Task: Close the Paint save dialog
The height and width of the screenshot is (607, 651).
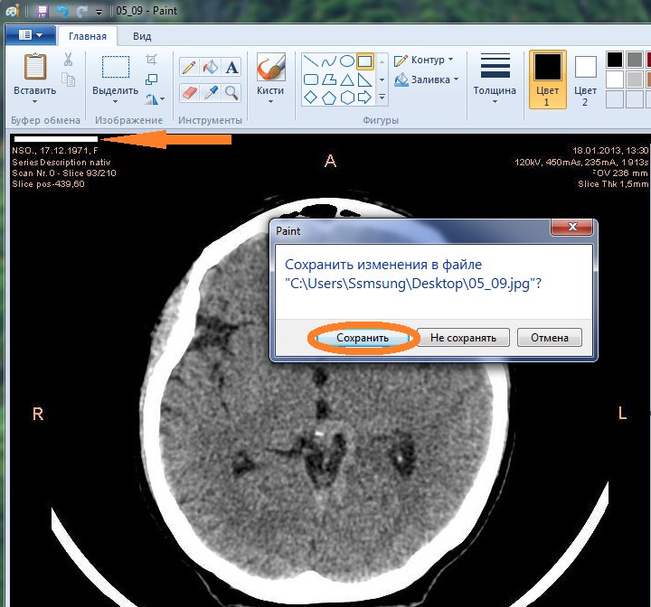Action: click(572, 227)
